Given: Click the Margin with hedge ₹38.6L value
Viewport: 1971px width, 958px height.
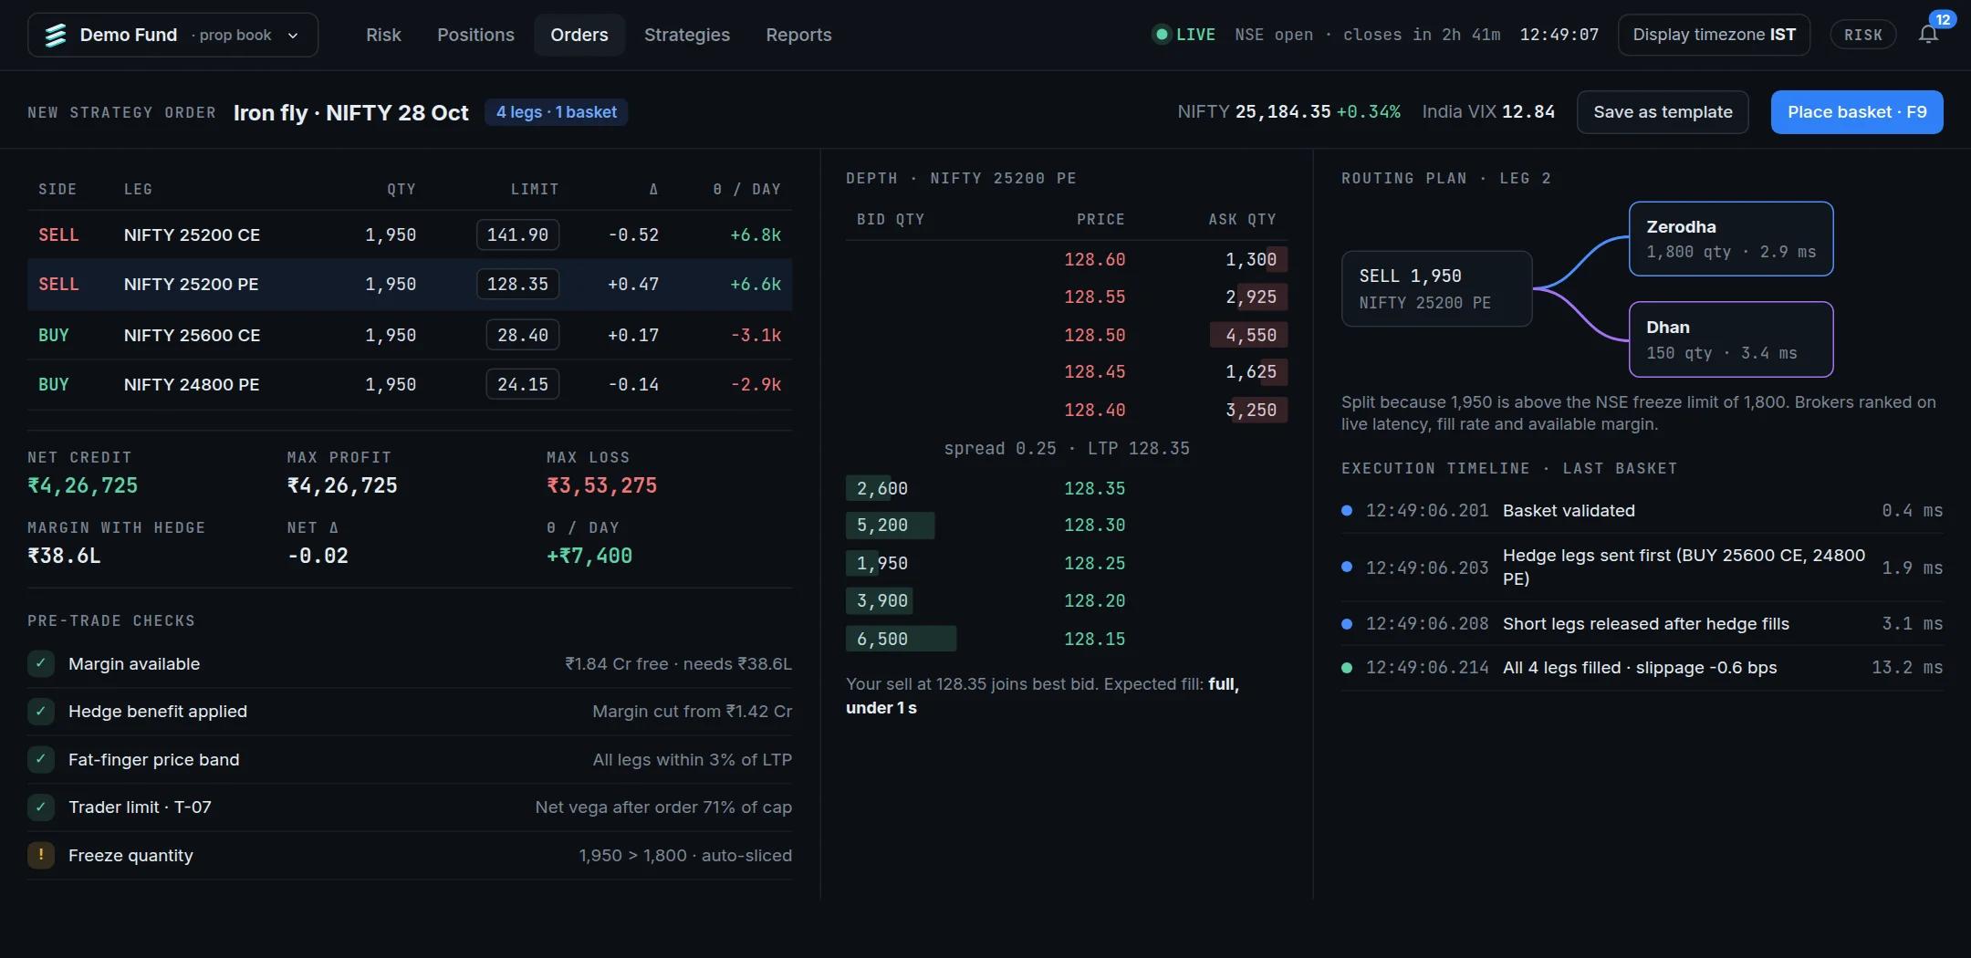Looking at the screenshot, I should click(64, 556).
